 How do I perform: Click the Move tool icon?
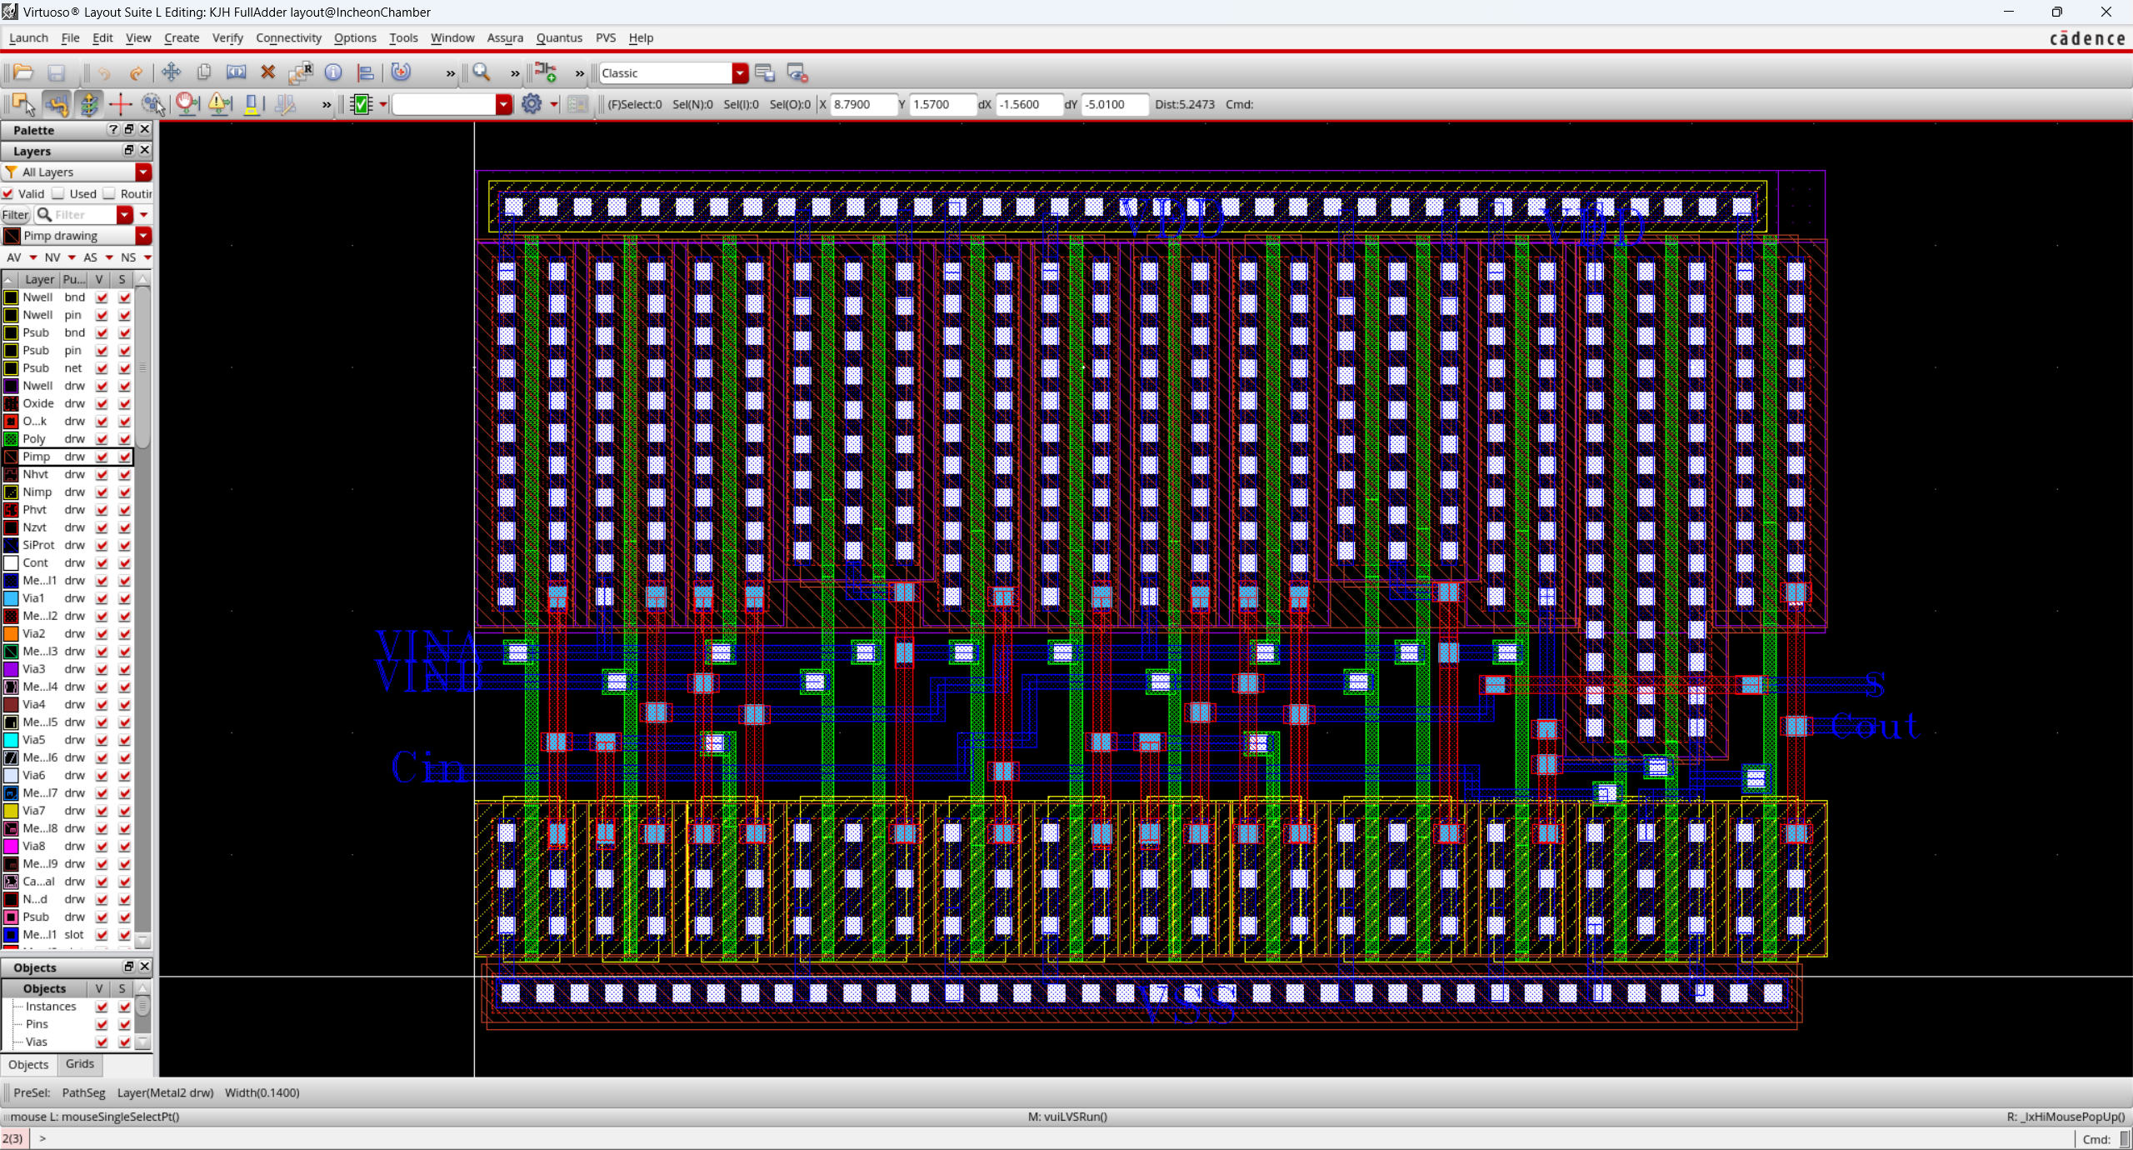click(x=172, y=72)
